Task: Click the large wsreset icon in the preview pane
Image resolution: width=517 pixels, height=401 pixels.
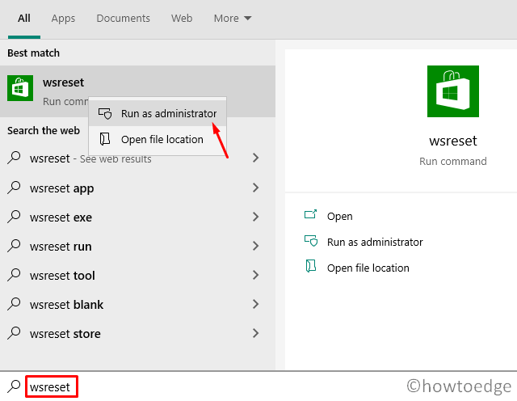Action: pos(452,92)
